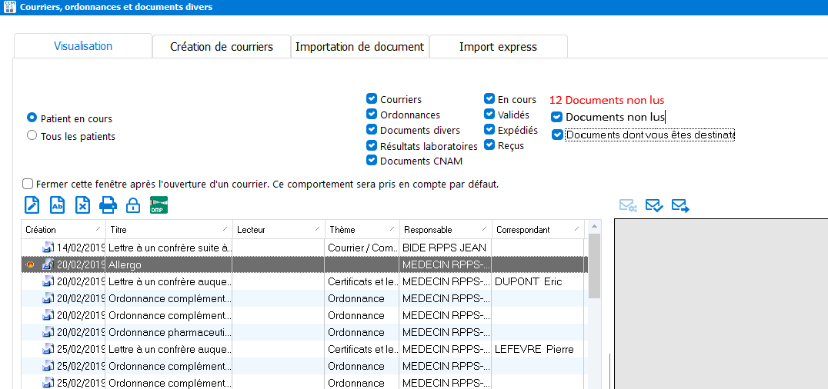Viewport: 828px width, 389px height.
Task: Click the green DMP icon
Action: [x=159, y=205]
